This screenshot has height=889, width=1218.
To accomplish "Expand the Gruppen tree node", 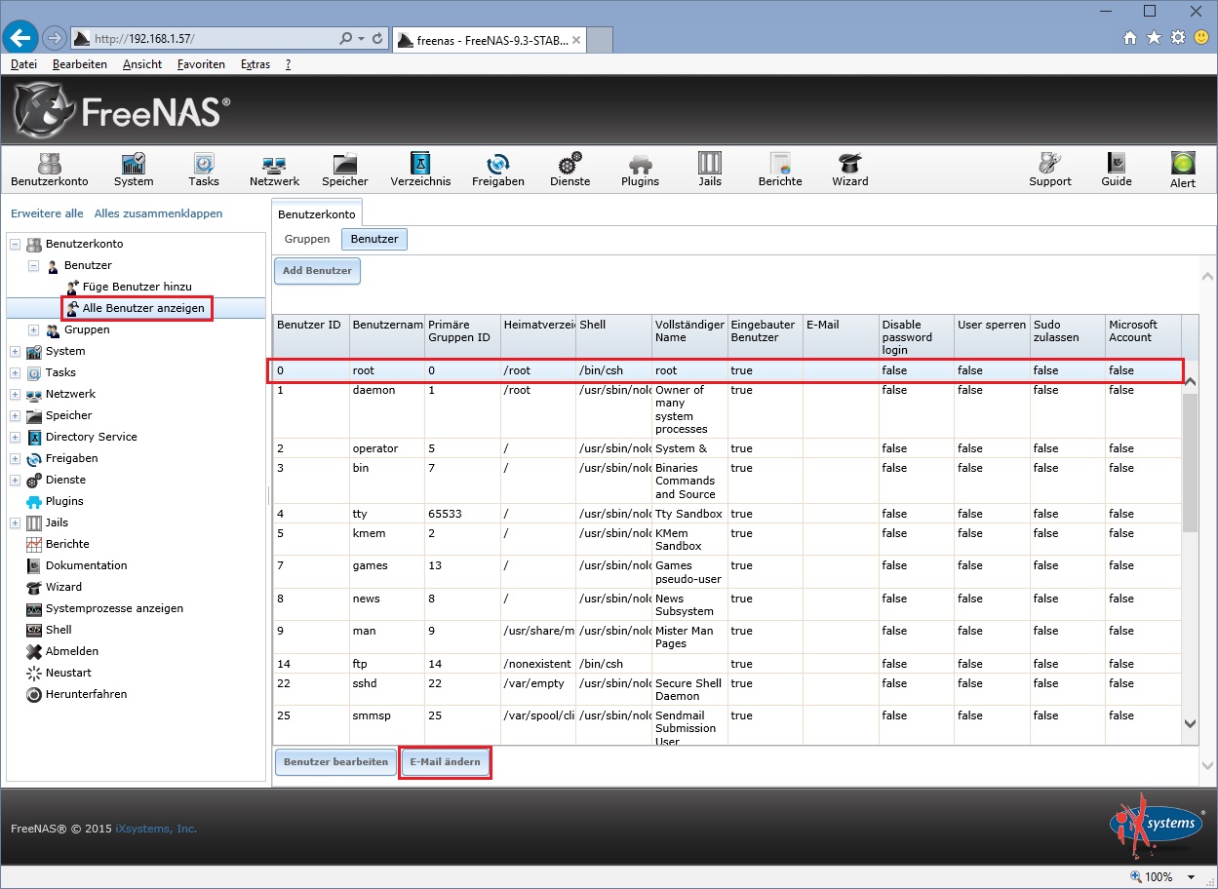I will click(x=33, y=329).
